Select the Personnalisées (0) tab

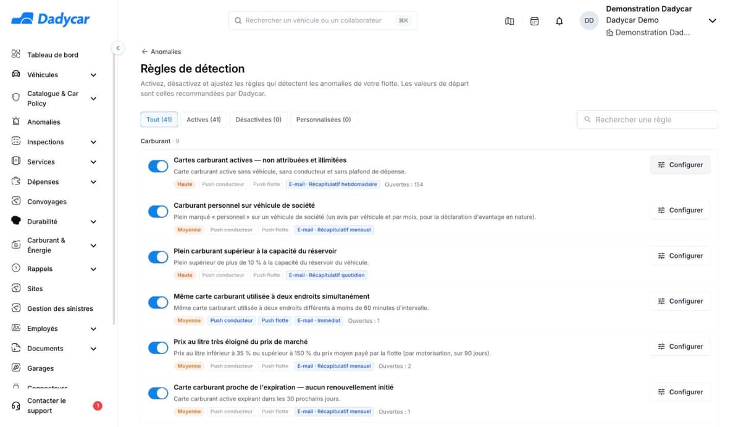(x=324, y=120)
